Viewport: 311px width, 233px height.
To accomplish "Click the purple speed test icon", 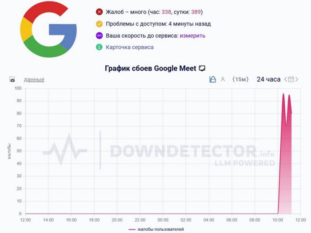I will 99,36.
